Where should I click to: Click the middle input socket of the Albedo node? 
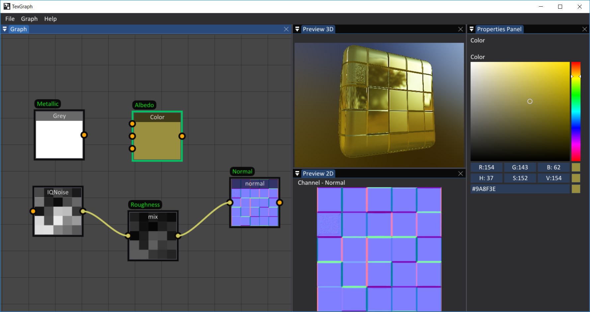point(132,136)
